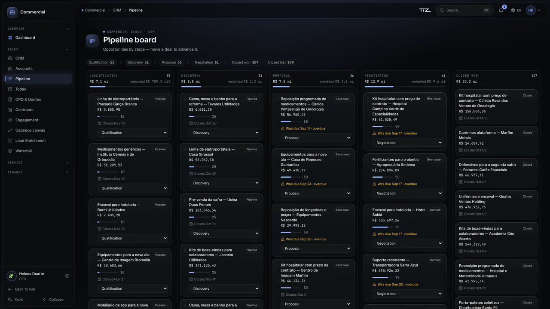Open the Clínica Rosa dos Ventos closed deal card

496,106
